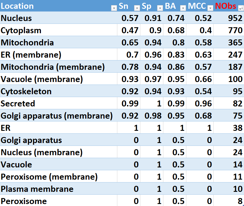Open the Sn column filter dropdown
This screenshot has width=244, height=206.
click(137, 9)
